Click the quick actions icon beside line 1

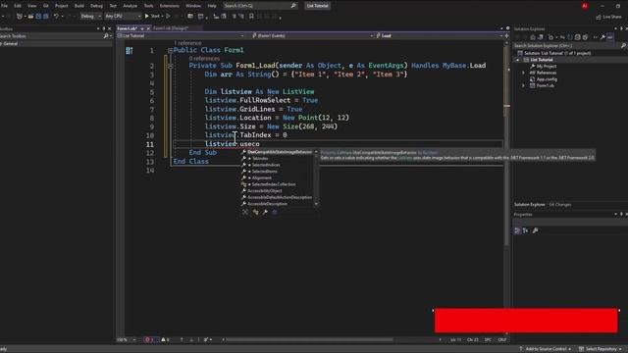pyautogui.click(x=129, y=50)
